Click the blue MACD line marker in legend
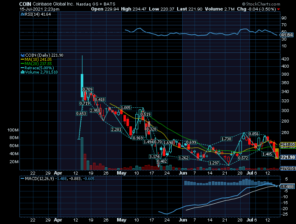Screen dimensions: 296x224 pos(22,178)
